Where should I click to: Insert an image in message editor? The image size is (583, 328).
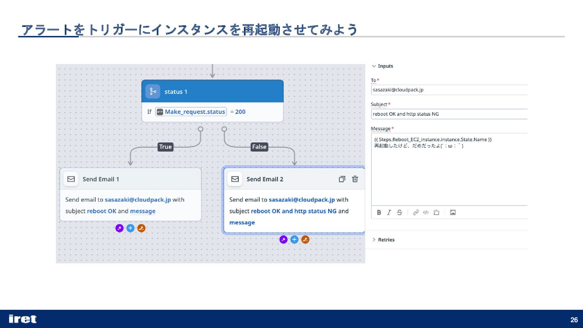[452, 212]
